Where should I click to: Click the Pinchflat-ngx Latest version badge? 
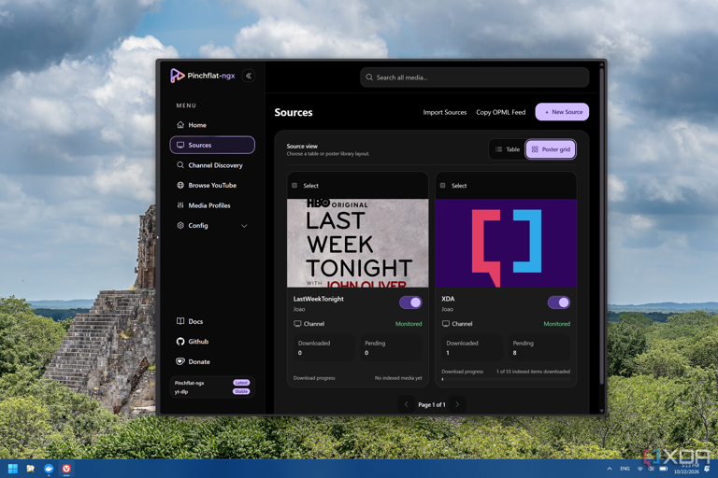point(241,383)
